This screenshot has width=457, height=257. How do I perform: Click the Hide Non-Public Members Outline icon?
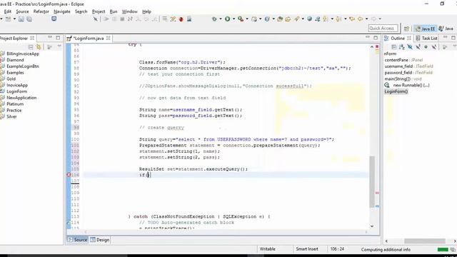426,47
